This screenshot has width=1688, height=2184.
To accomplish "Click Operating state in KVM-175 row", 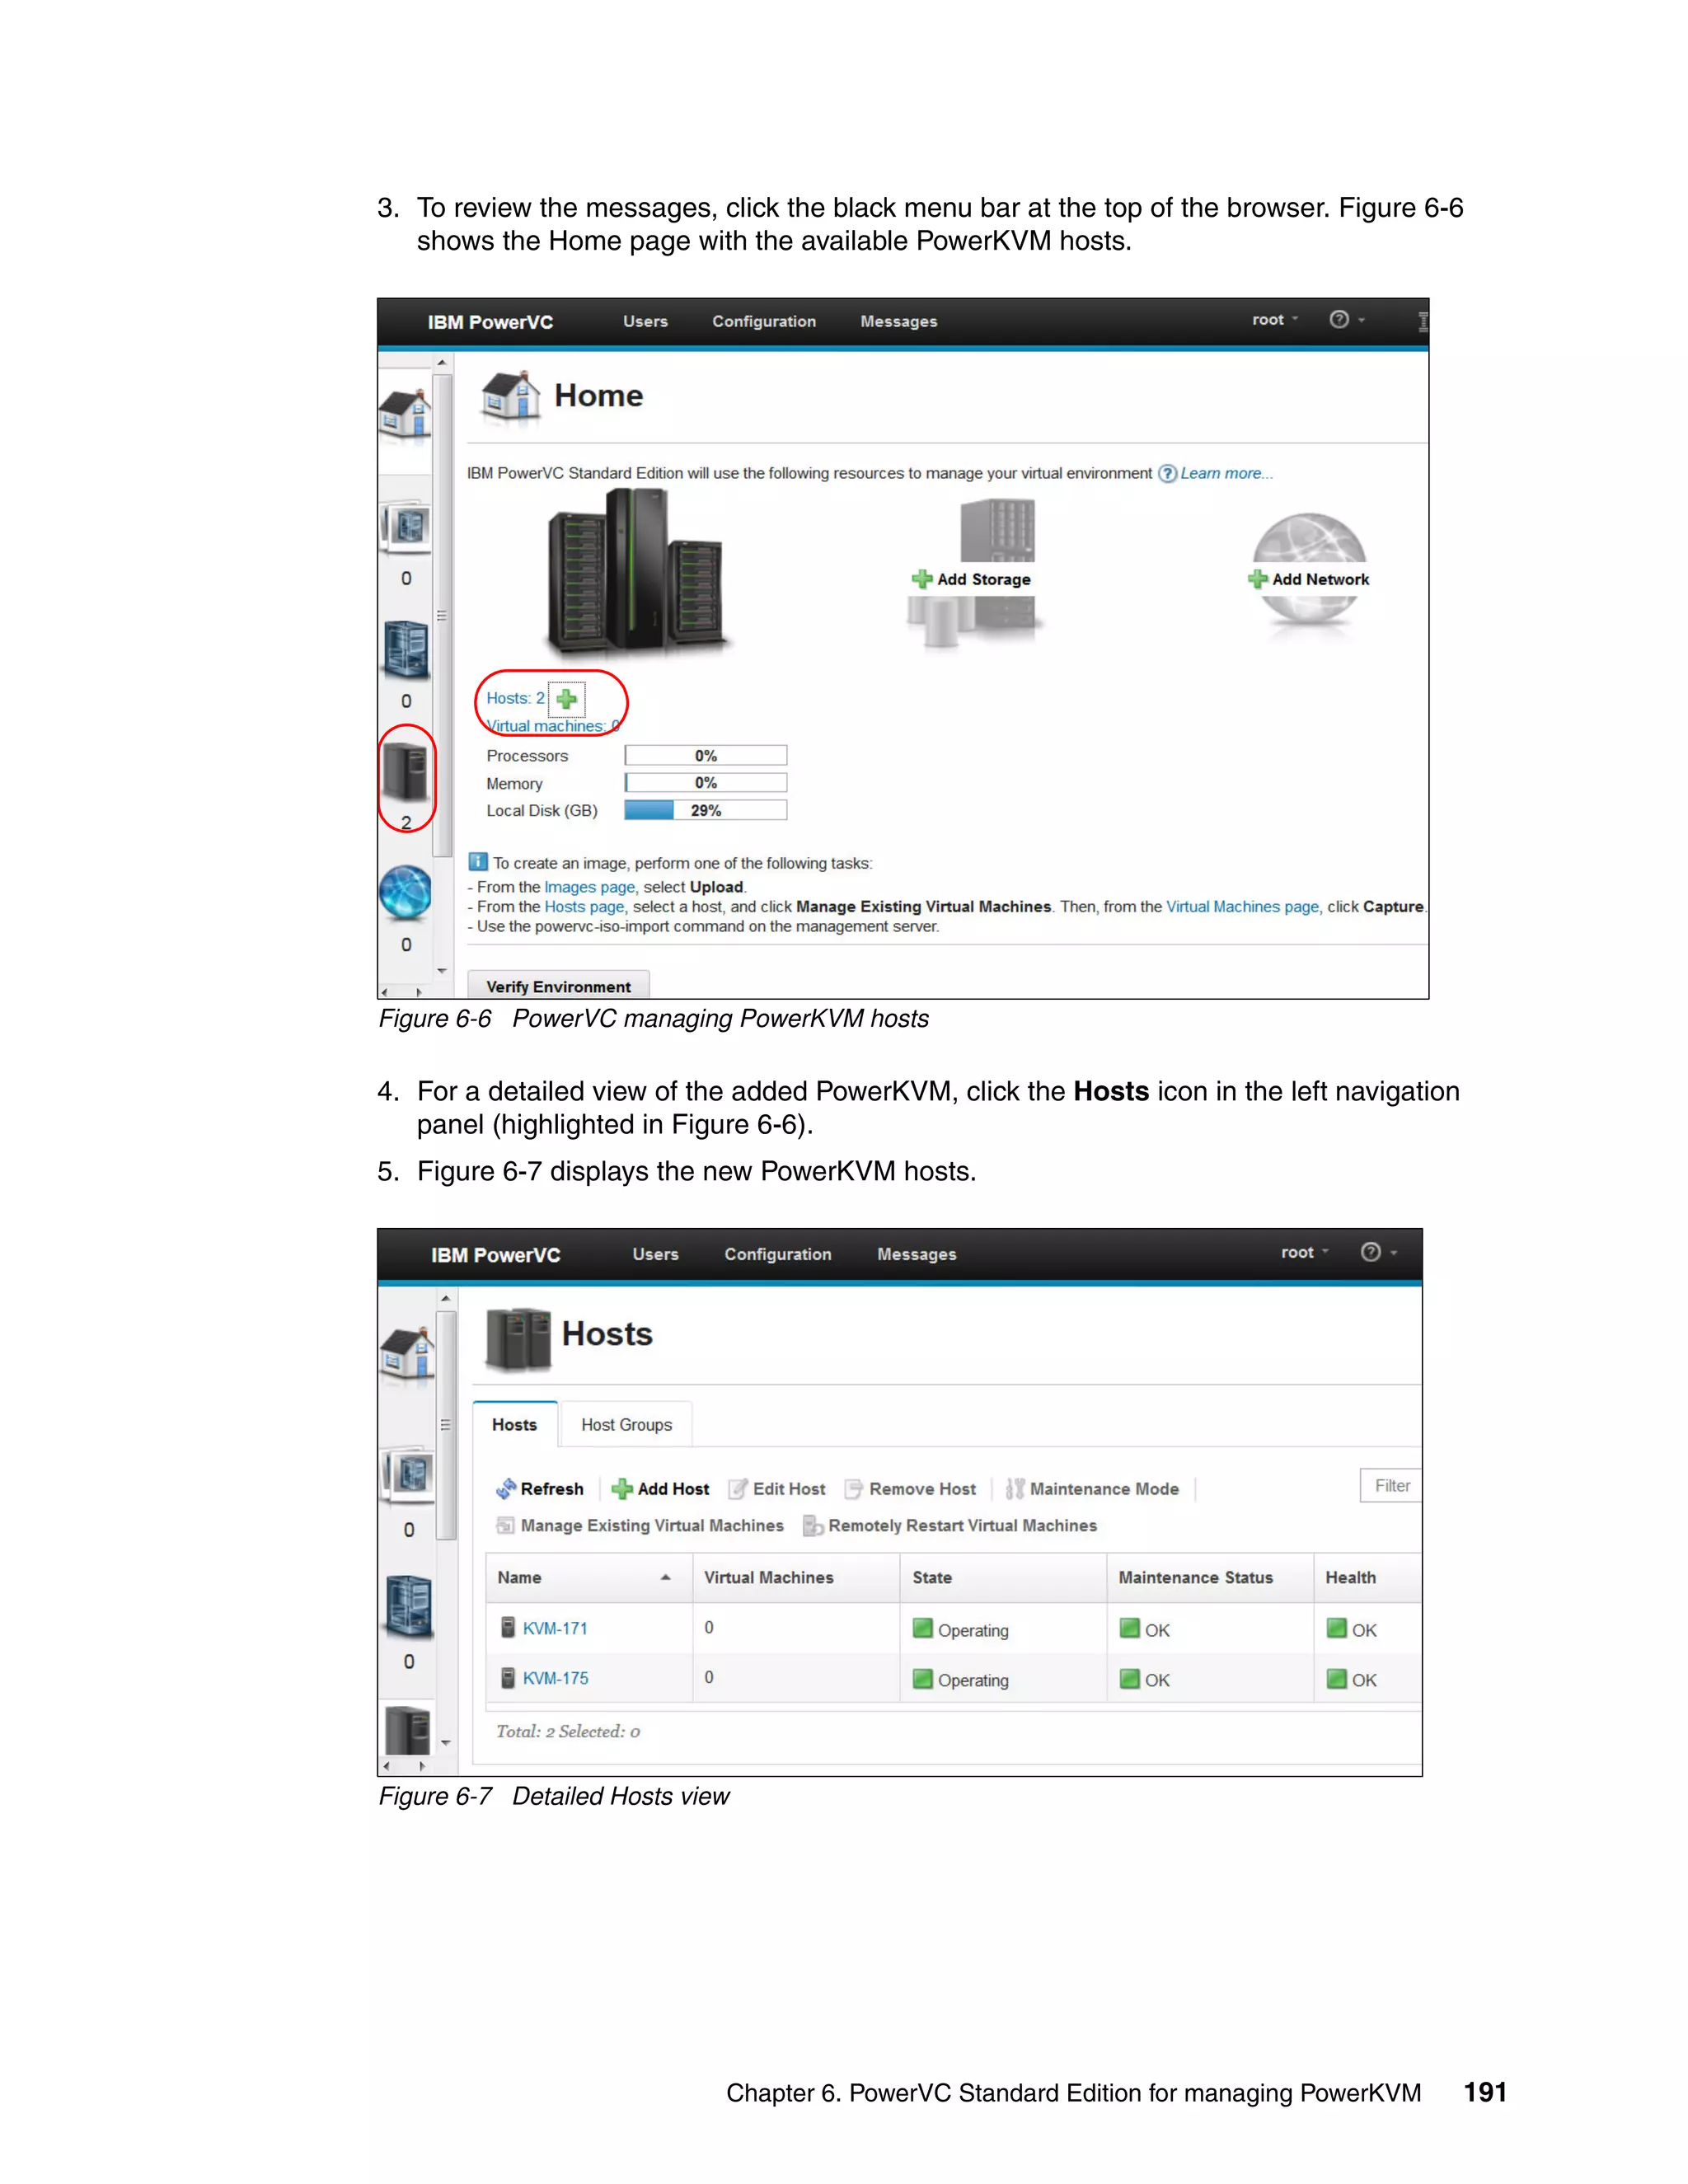I will coord(961,1679).
